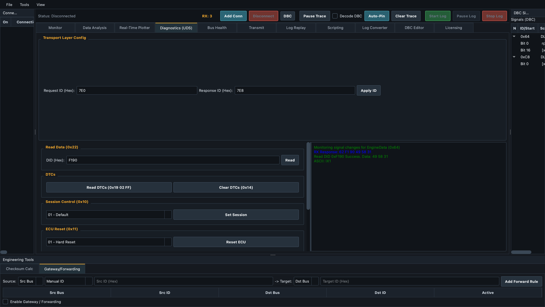Open the Session Control type dropdown
Viewport: 545px width, 307px height.
(x=109, y=215)
